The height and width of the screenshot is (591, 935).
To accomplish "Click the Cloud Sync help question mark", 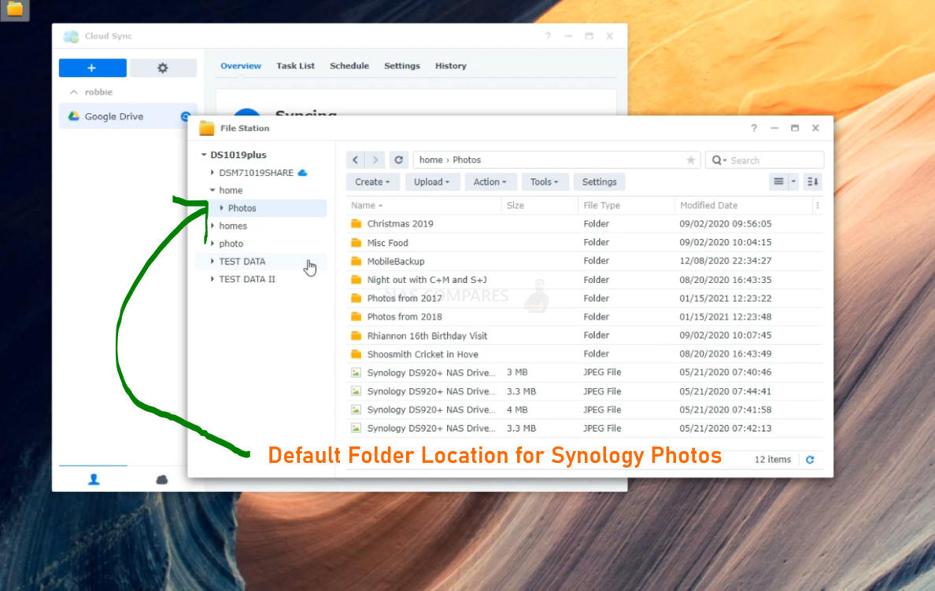I will pos(548,36).
